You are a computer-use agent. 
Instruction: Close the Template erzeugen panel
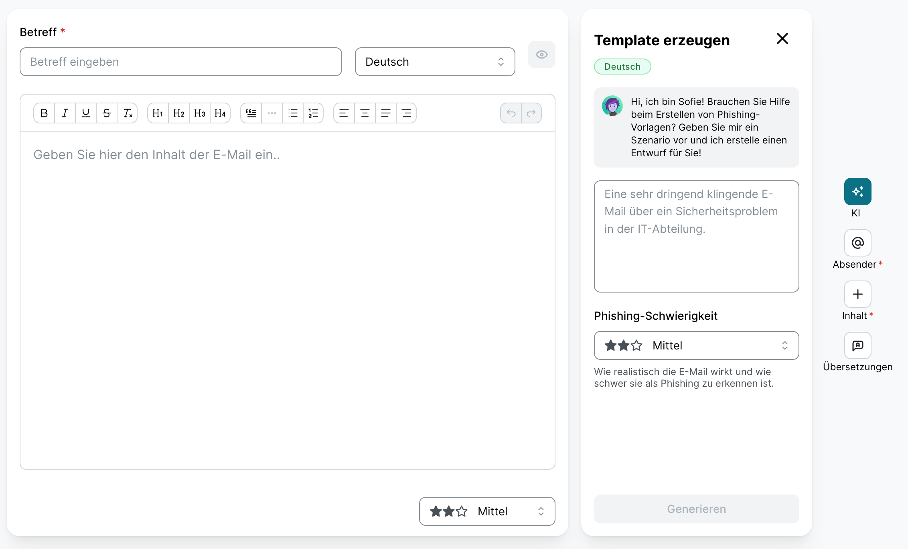pos(782,39)
